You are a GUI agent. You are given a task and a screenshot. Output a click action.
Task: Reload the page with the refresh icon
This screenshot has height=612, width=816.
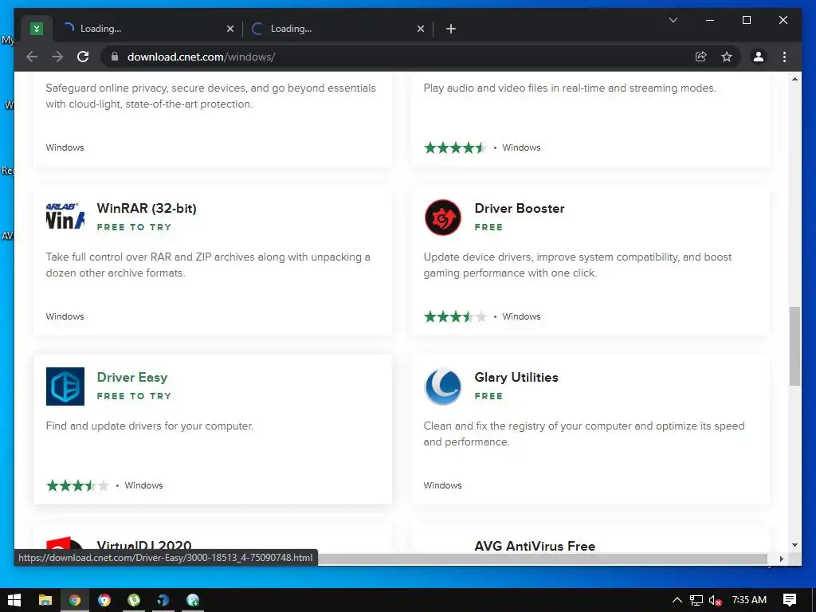(83, 57)
